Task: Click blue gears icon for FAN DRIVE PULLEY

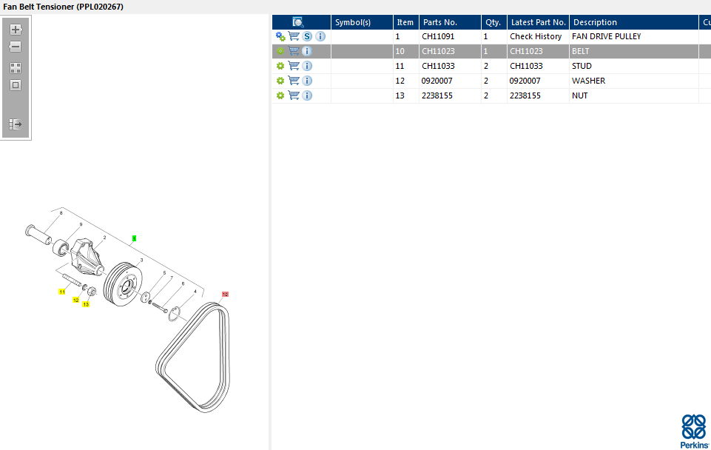Action: pyautogui.click(x=280, y=36)
